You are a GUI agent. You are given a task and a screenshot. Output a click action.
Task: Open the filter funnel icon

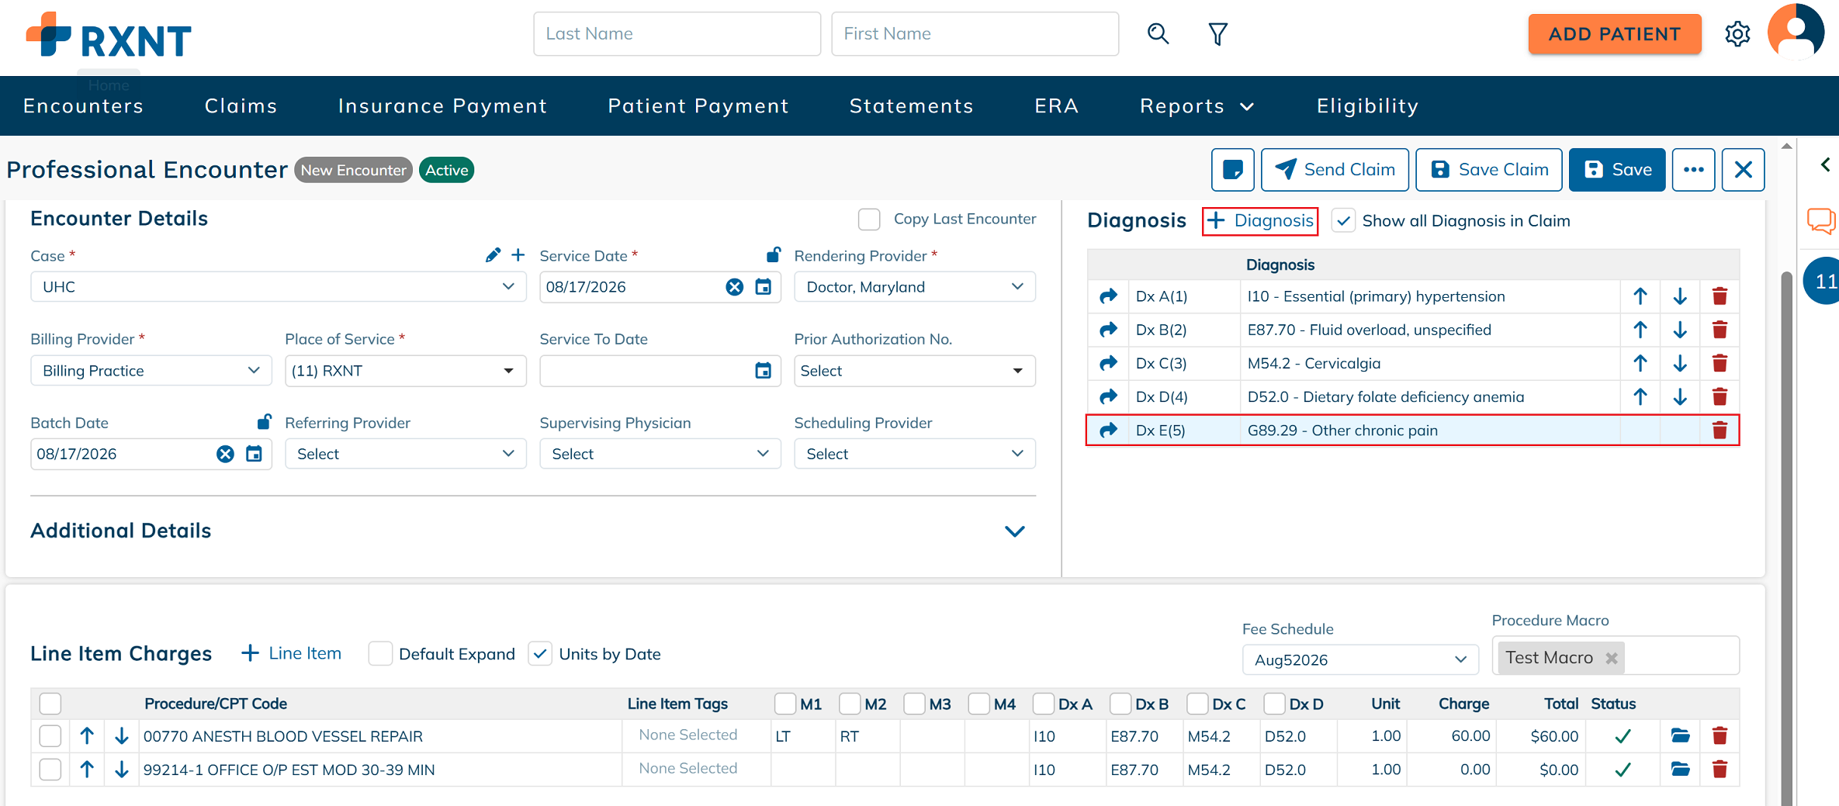tap(1217, 33)
